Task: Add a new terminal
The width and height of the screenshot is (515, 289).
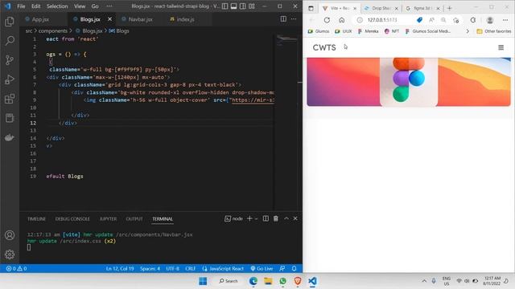Action: (249, 218)
